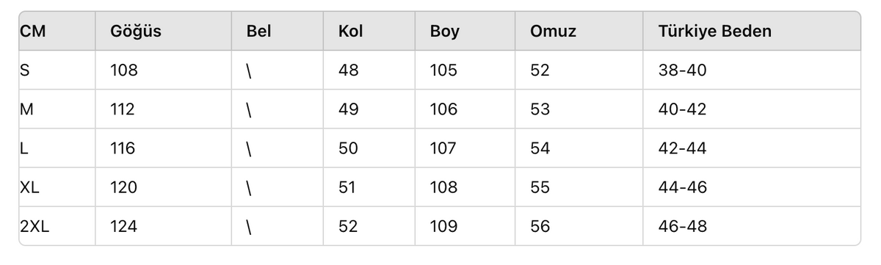Click Boy value 107
Viewport: 881px width, 265px height.
coord(443,148)
